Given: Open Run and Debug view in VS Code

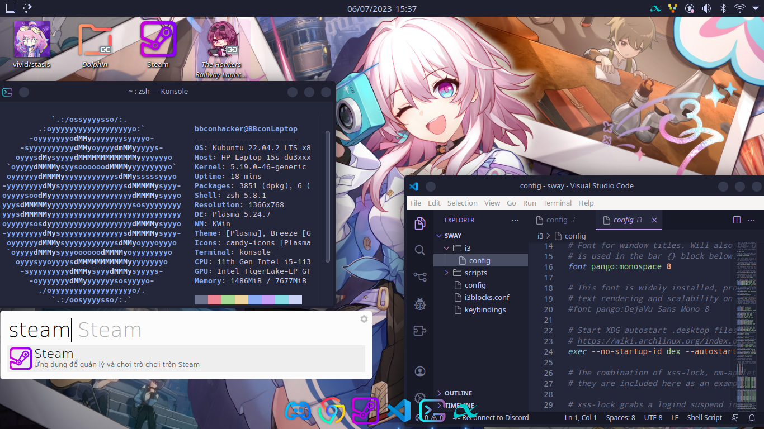Looking at the screenshot, I should coord(420,304).
